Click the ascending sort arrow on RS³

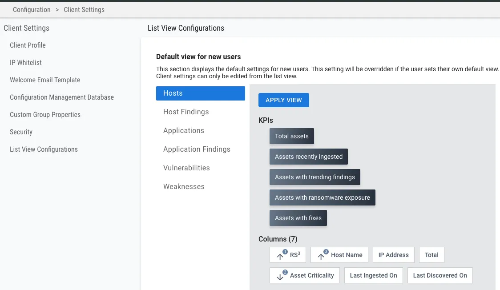280,257
